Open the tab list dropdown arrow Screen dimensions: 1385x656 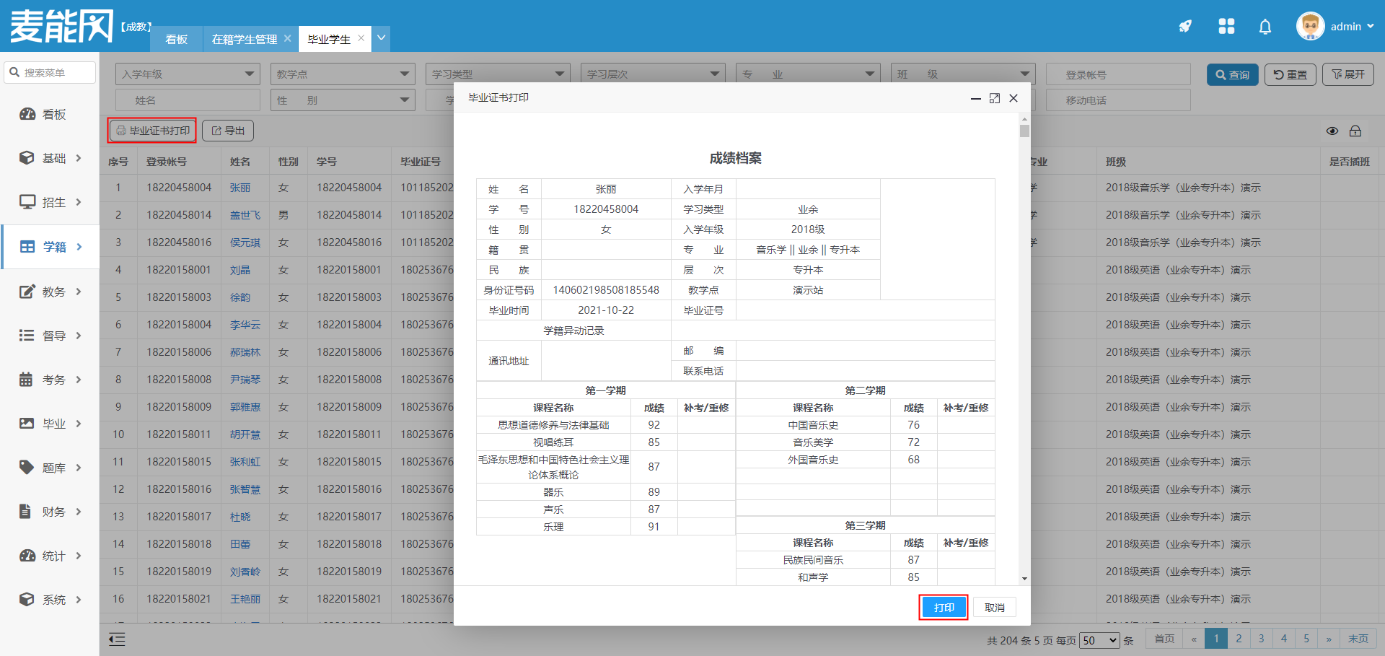coord(381,38)
